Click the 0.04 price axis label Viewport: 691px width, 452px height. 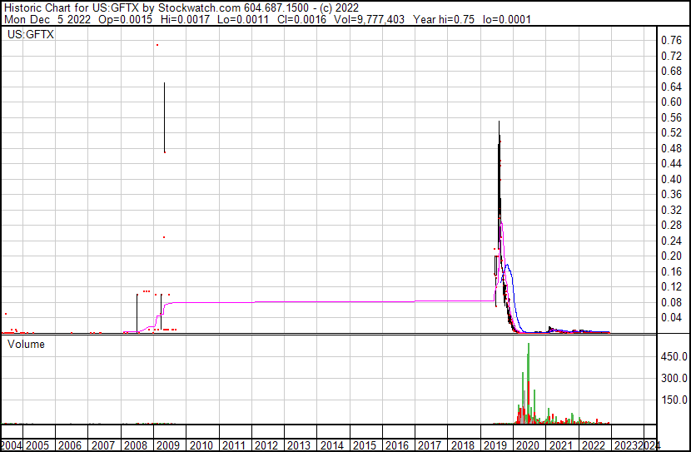[x=670, y=318]
